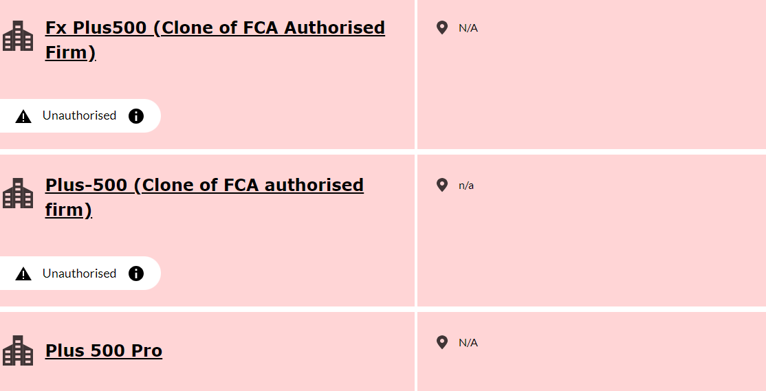The width and height of the screenshot is (766, 391).
Task: Open the Plus-500 clone firm link
Action: coord(204,197)
